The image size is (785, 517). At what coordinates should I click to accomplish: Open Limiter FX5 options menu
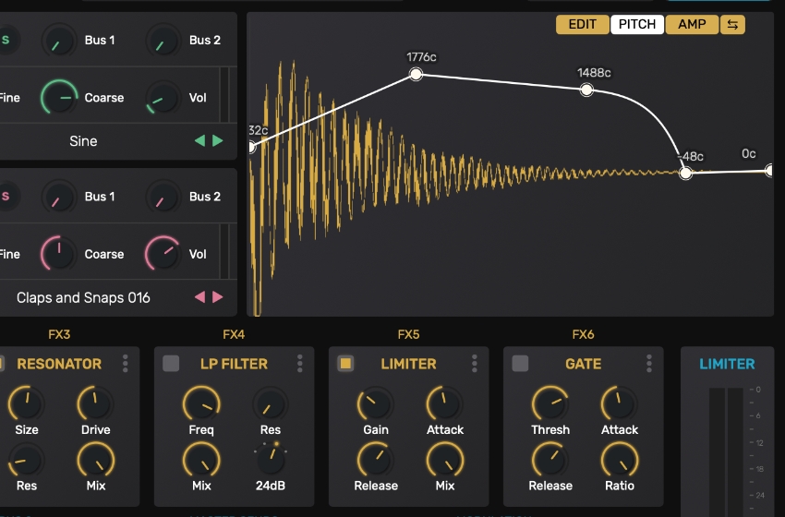[474, 364]
